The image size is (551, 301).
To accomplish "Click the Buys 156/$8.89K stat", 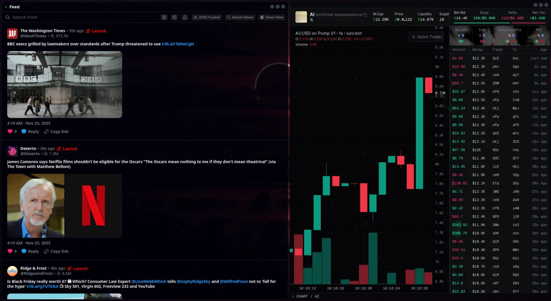I will pyautogui.click(x=484, y=15).
